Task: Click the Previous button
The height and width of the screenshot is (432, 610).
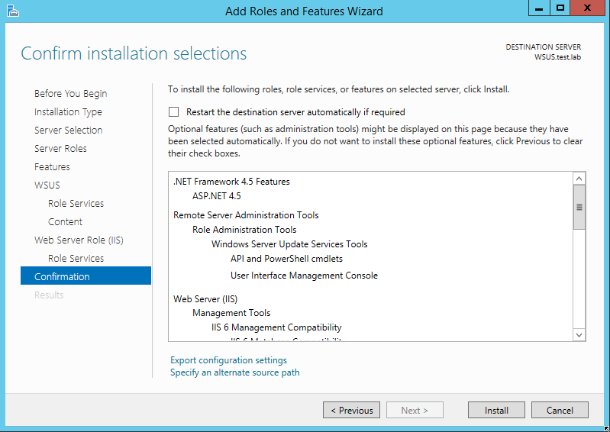Action: click(351, 410)
